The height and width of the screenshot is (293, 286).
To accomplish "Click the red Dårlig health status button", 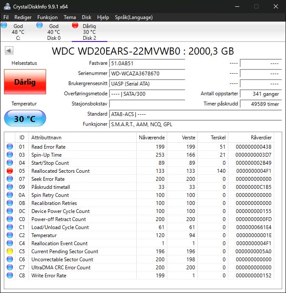I will click(25, 82).
